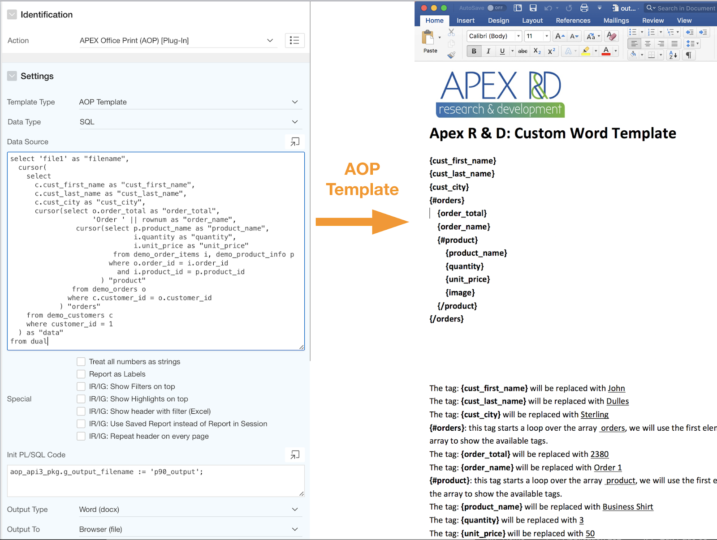Open the Action dropdown (APEX Office Print)
This screenshot has width=717, height=540.
coord(177,40)
